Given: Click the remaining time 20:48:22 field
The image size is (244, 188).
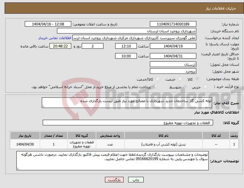Looking at the screenshot, I should click(60, 46).
